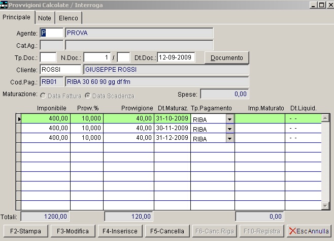This screenshot has width=334, height=241.
Task: Click the grid scrollbar up arrow
Action: pyautogui.click(x=325, y=118)
